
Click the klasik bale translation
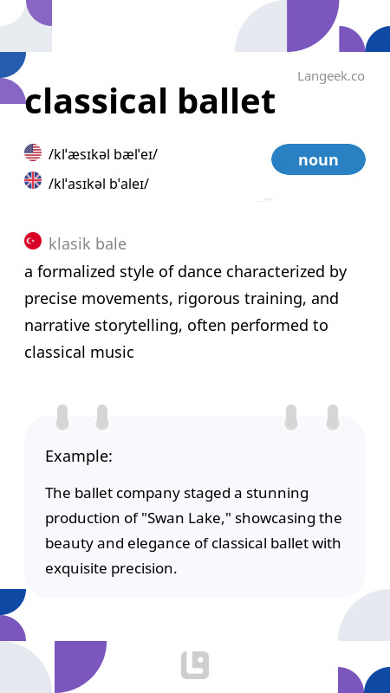click(x=88, y=243)
